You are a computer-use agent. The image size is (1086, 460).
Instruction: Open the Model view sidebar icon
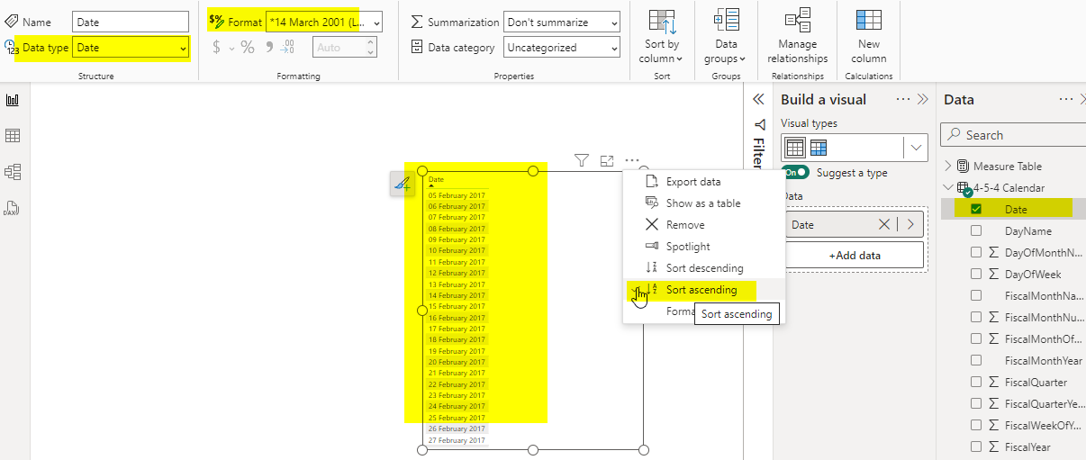click(13, 171)
